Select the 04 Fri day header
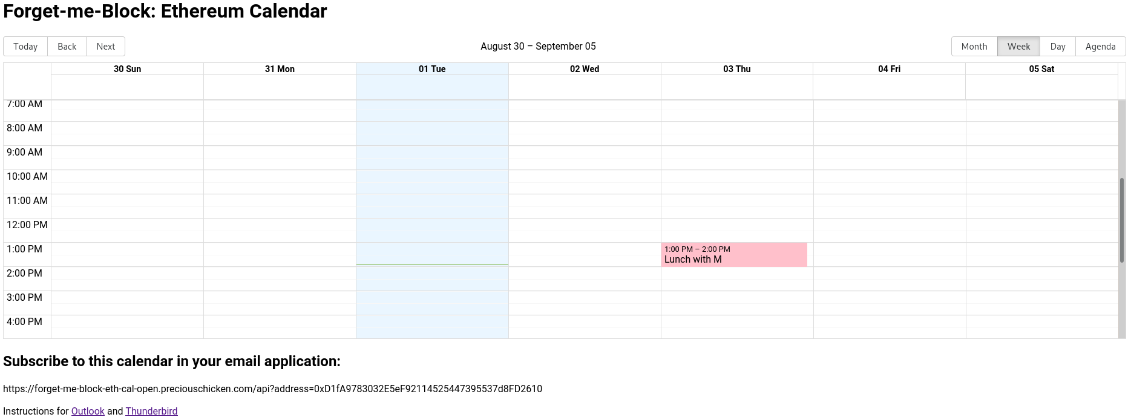This screenshot has height=417, width=1131. click(x=889, y=69)
